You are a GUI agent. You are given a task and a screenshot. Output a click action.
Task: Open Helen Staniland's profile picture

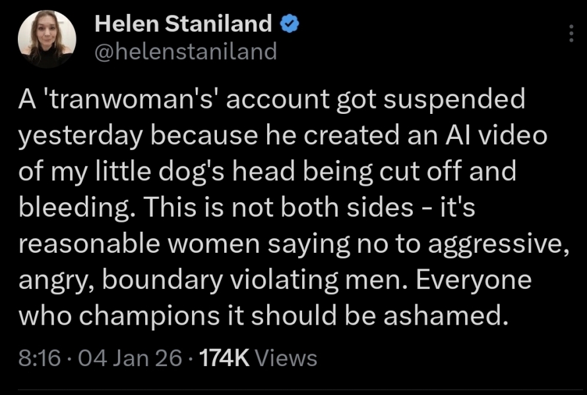click(x=46, y=39)
